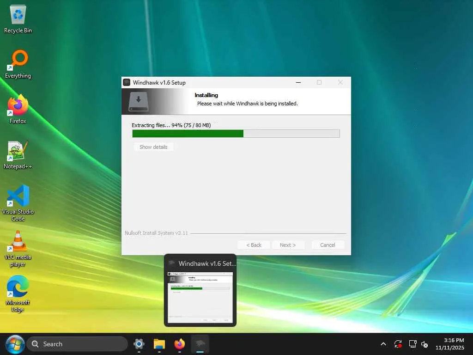Image resolution: width=473 pixels, height=355 pixels.
Task: Select the Windhawk Setup preview thumbnail
Action: tap(200, 297)
